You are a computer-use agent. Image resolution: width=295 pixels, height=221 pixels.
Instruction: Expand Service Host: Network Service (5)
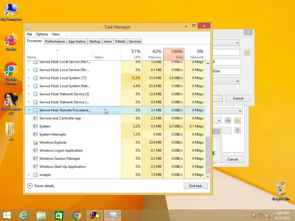coord(29,94)
